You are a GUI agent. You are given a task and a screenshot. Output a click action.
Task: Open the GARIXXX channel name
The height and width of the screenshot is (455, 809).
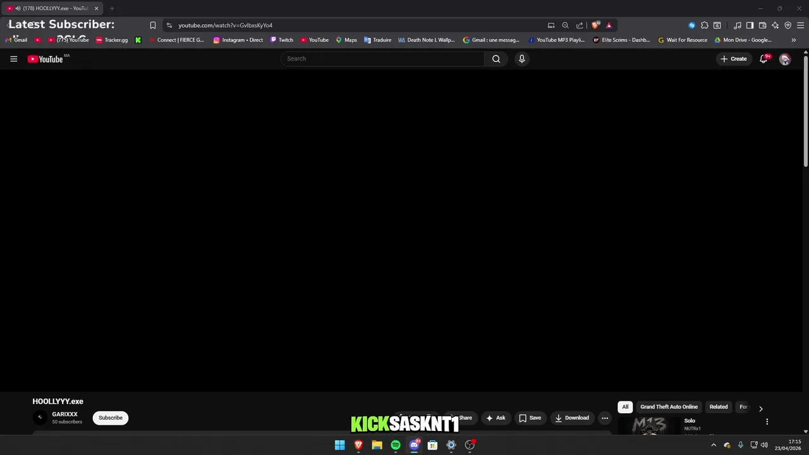pyautogui.click(x=64, y=415)
